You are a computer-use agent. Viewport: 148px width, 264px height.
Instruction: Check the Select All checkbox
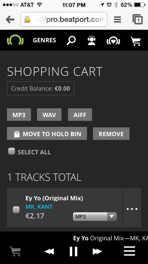click(x=12, y=151)
